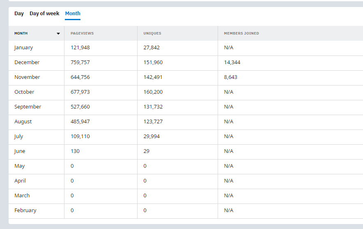Sort by the Pageviews column header

coord(82,33)
